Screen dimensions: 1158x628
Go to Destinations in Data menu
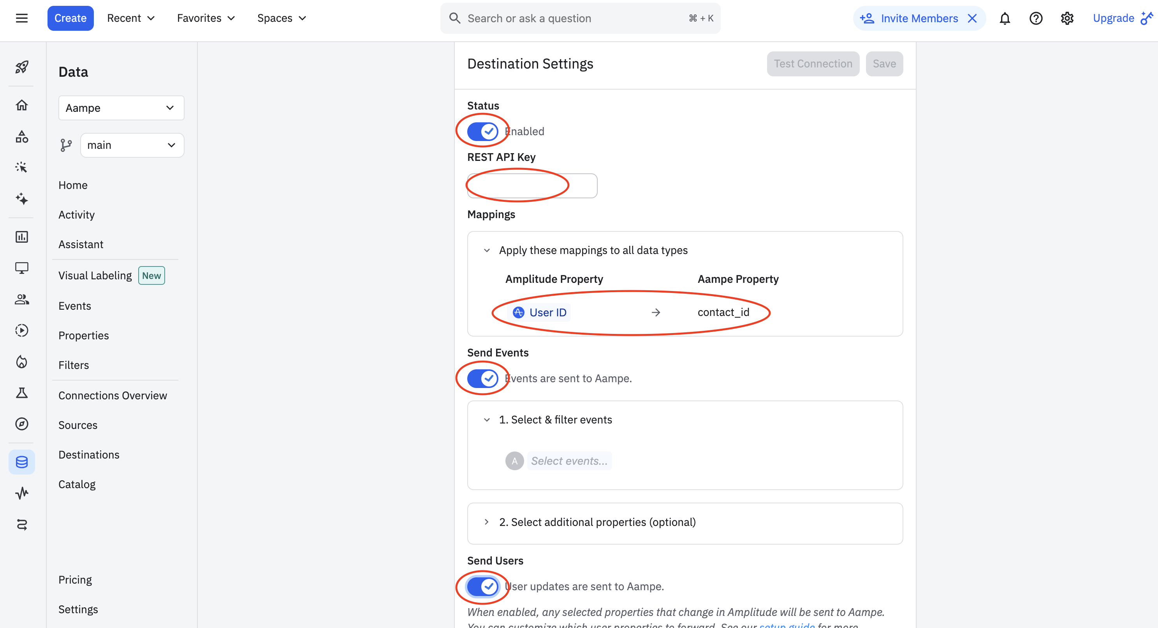pyautogui.click(x=89, y=455)
